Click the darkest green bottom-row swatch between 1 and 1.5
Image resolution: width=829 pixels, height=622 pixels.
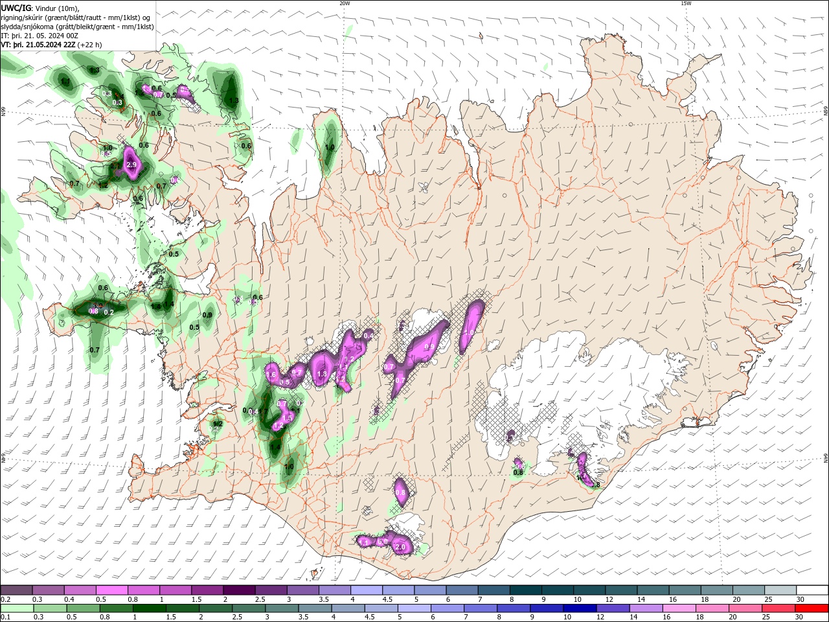pos(149,608)
